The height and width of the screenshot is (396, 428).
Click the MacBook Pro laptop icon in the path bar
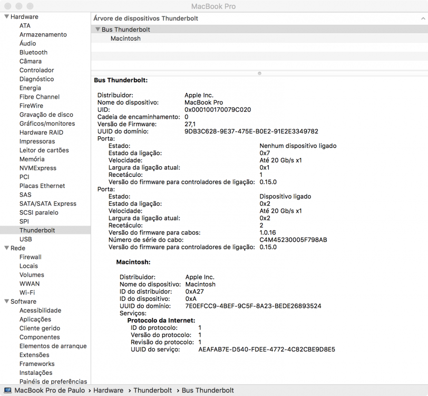coord(7,390)
